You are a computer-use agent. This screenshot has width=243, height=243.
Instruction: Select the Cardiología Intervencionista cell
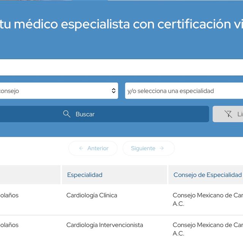[x=105, y=225]
